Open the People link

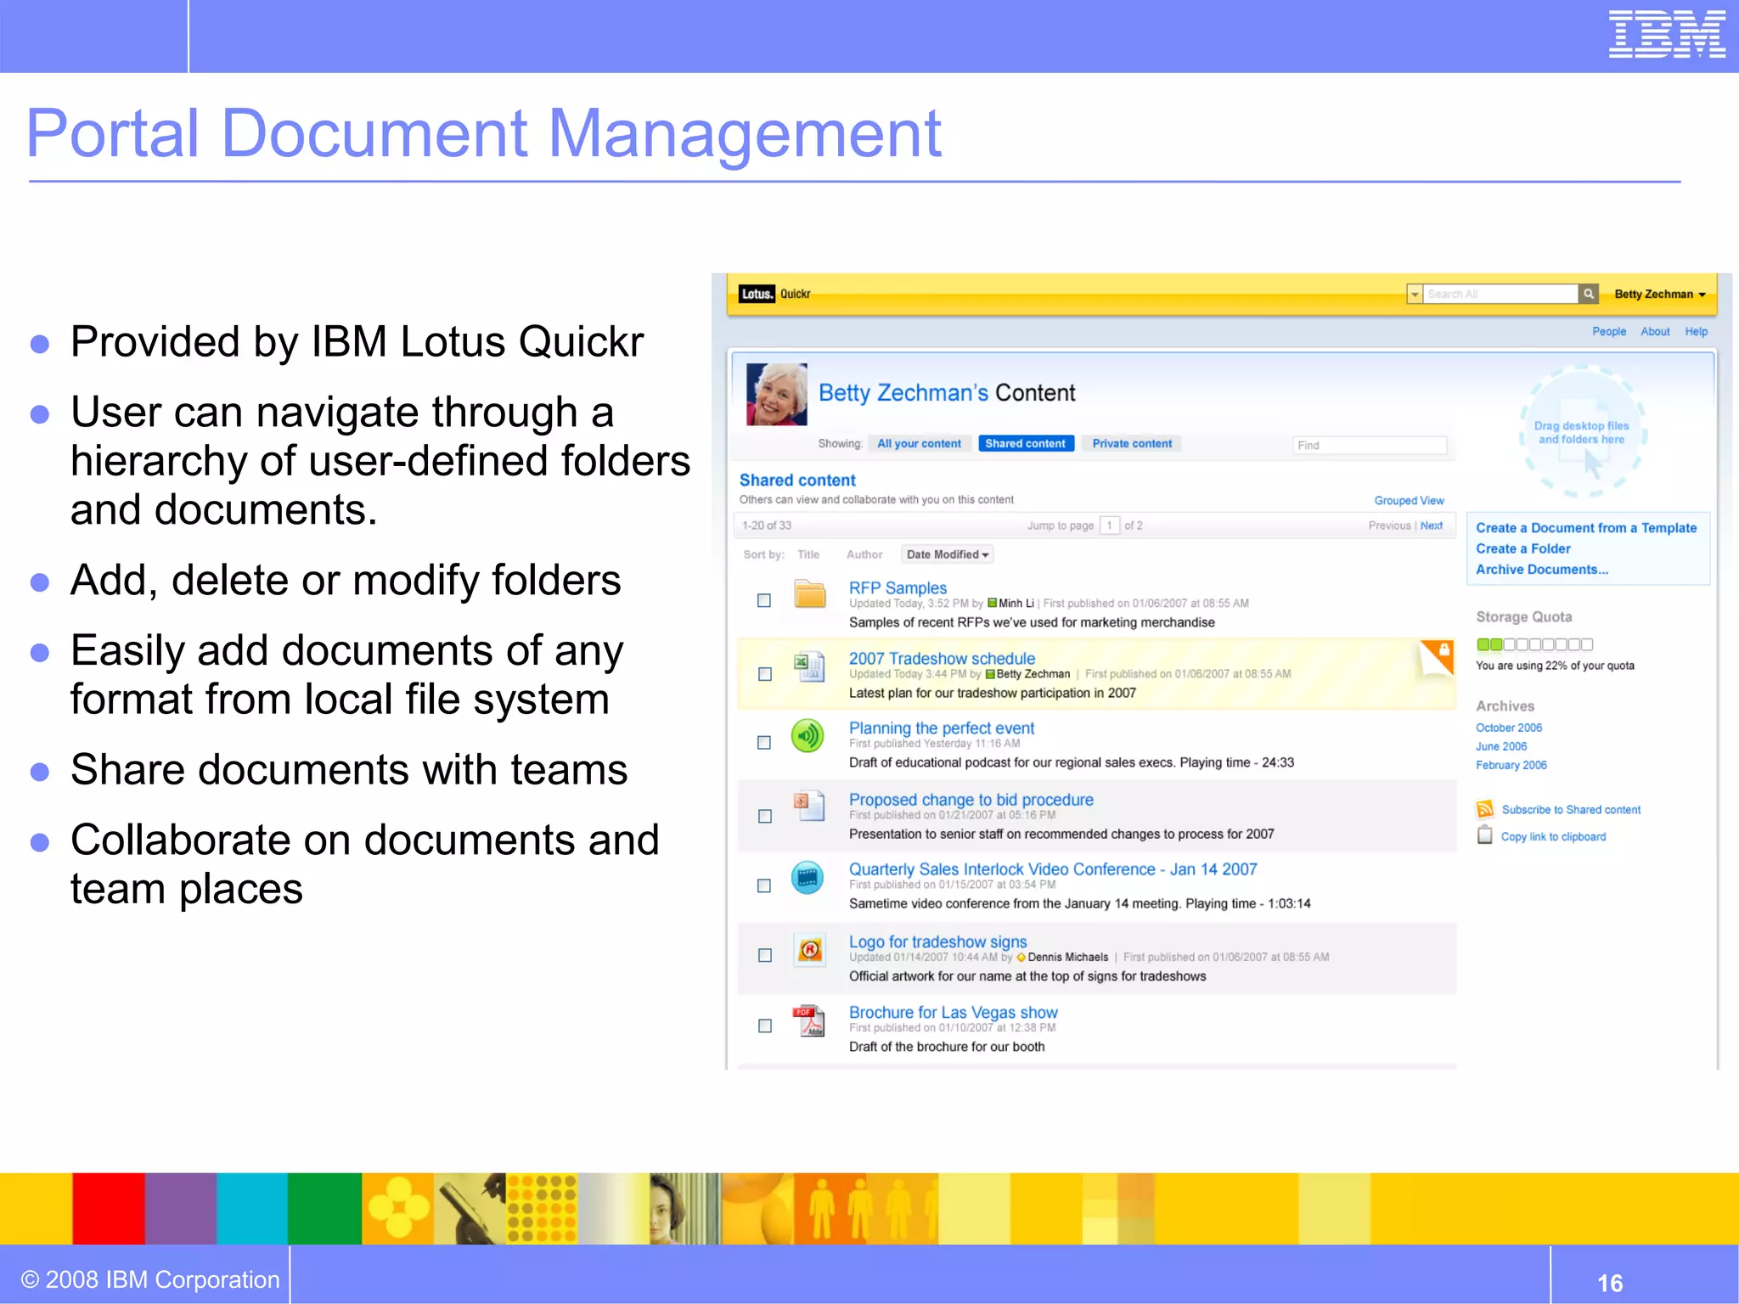pos(1609,331)
